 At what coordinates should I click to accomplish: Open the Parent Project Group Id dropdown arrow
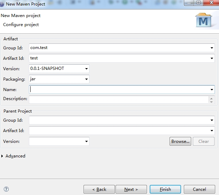pyautogui.click(x=212, y=120)
